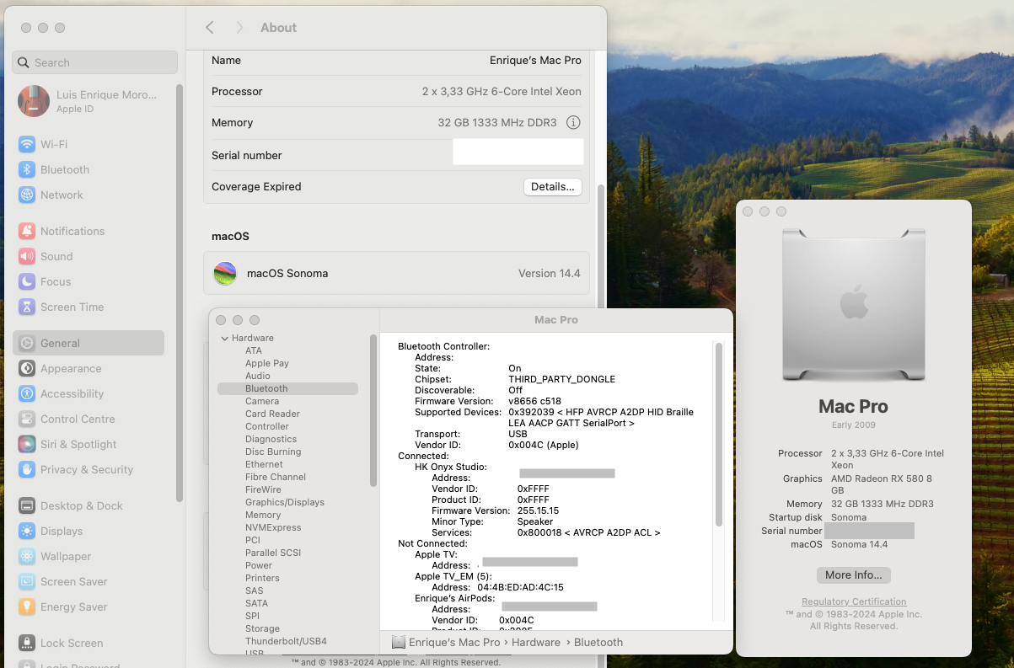Image resolution: width=1014 pixels, height=668 pixels.
Task: Select Bluetooth in the Hardware list
Action: point(266,388)
